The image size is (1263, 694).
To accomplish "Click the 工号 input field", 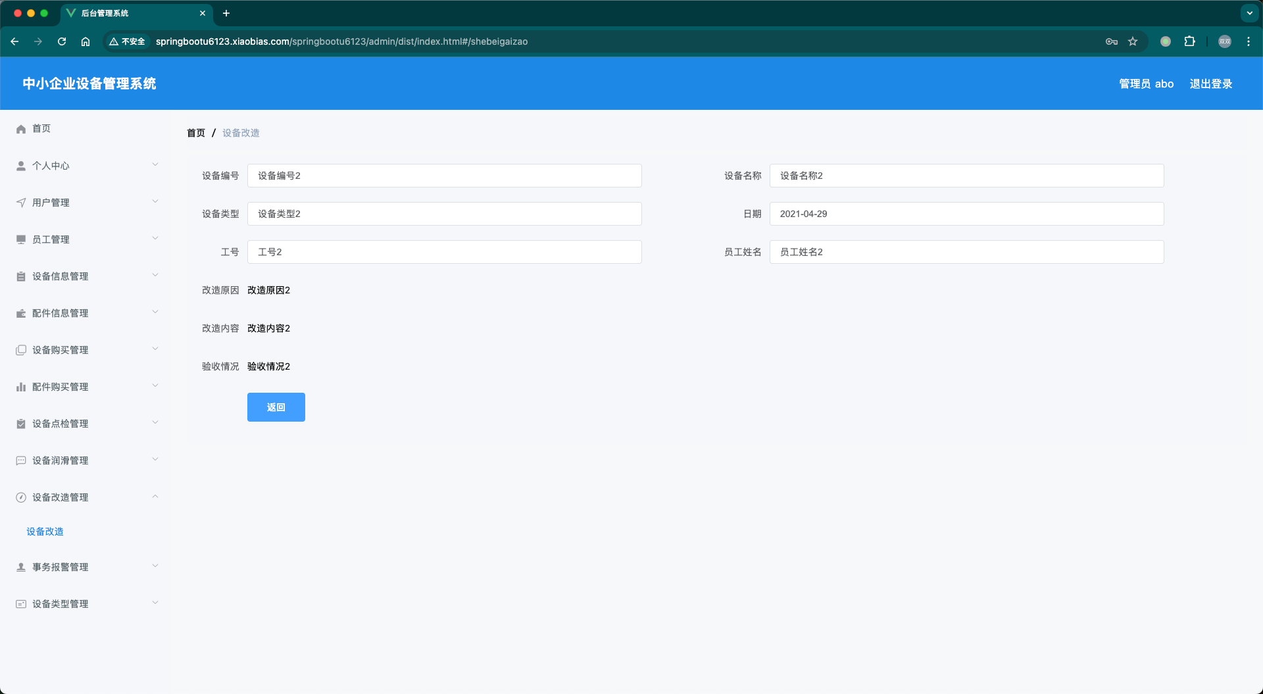I will tap(445, 252).
